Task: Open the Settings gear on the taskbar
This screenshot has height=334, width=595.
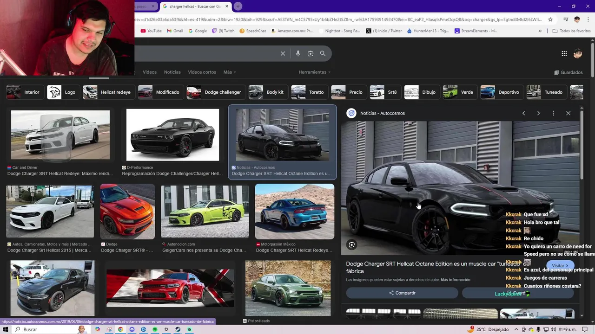Action: 166,329
